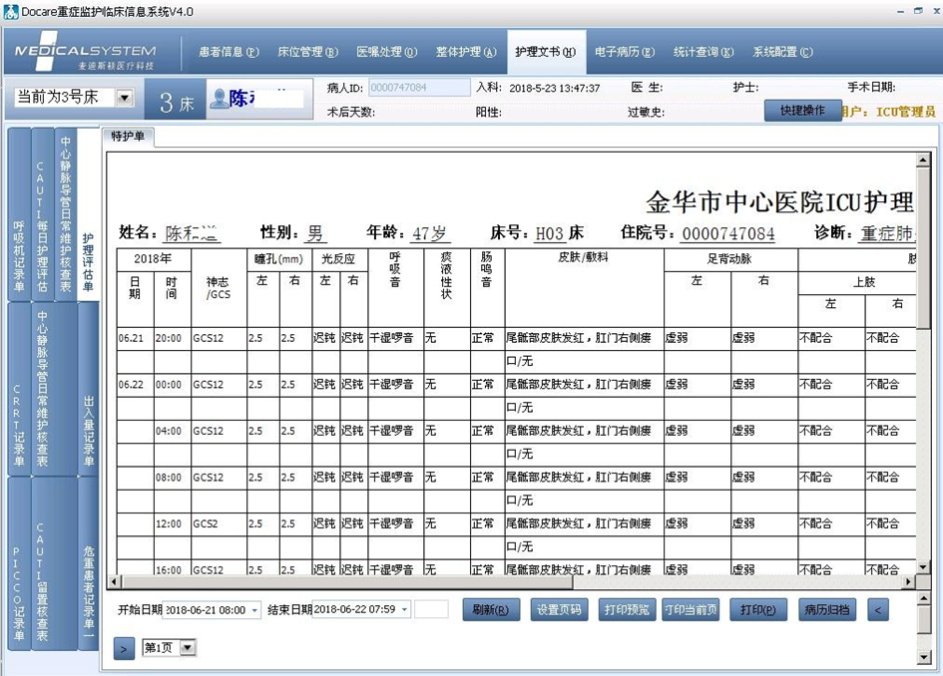Image resolution: width=943 pixels, height=676 pixels.
Task: Click the 神志/GCS column header
Action: (219, 288)
